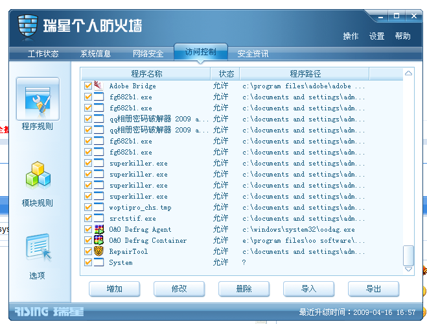Click the c:\windows\system32\oodag.exe path
The image size is (427, 324).
(x=299, y=230)
